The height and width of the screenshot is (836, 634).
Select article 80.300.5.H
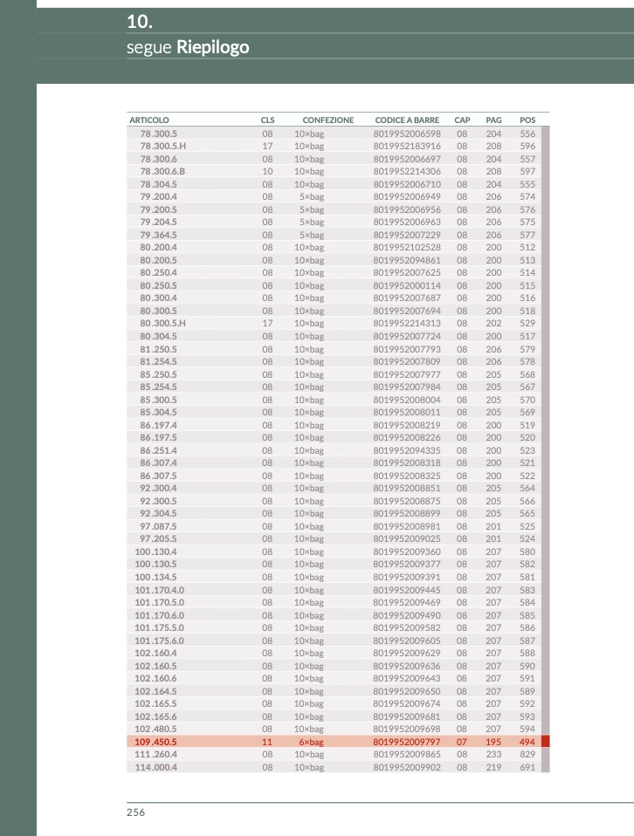tap(162, 324)
